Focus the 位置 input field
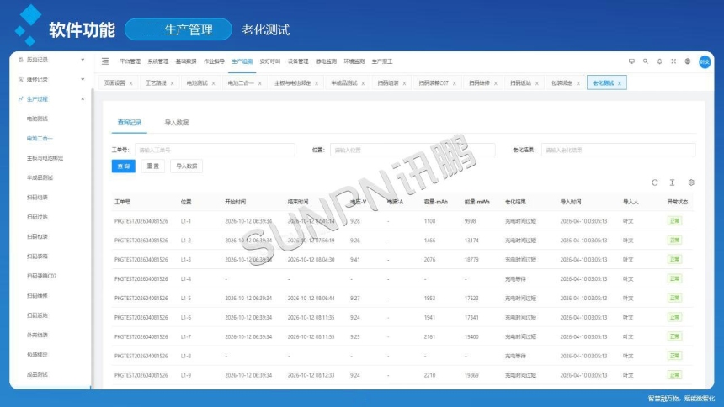 click(413, 150)
